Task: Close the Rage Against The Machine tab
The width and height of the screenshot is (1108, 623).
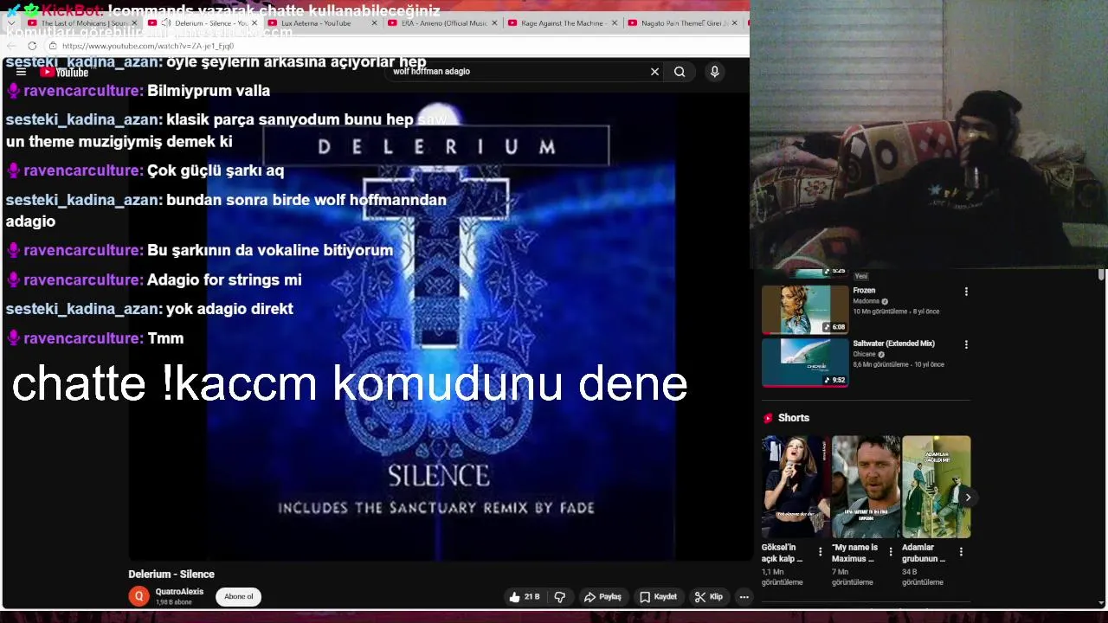Action: pyautogui.click(x=615, y=23)
